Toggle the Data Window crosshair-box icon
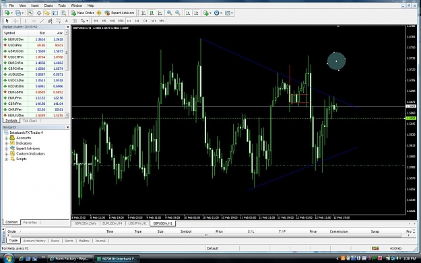This screenshot has width=421, height=263. pyautogui.click(x=39, y=13)
